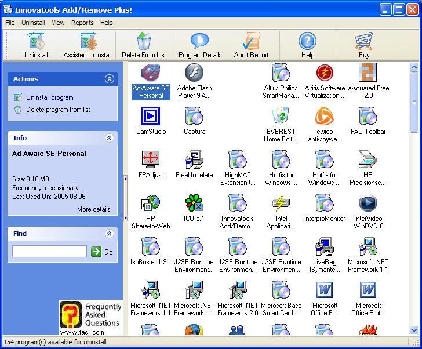Collapse the Actions panel
The height and width of the screenshot is (349, 422).
(x=109, y=79)
